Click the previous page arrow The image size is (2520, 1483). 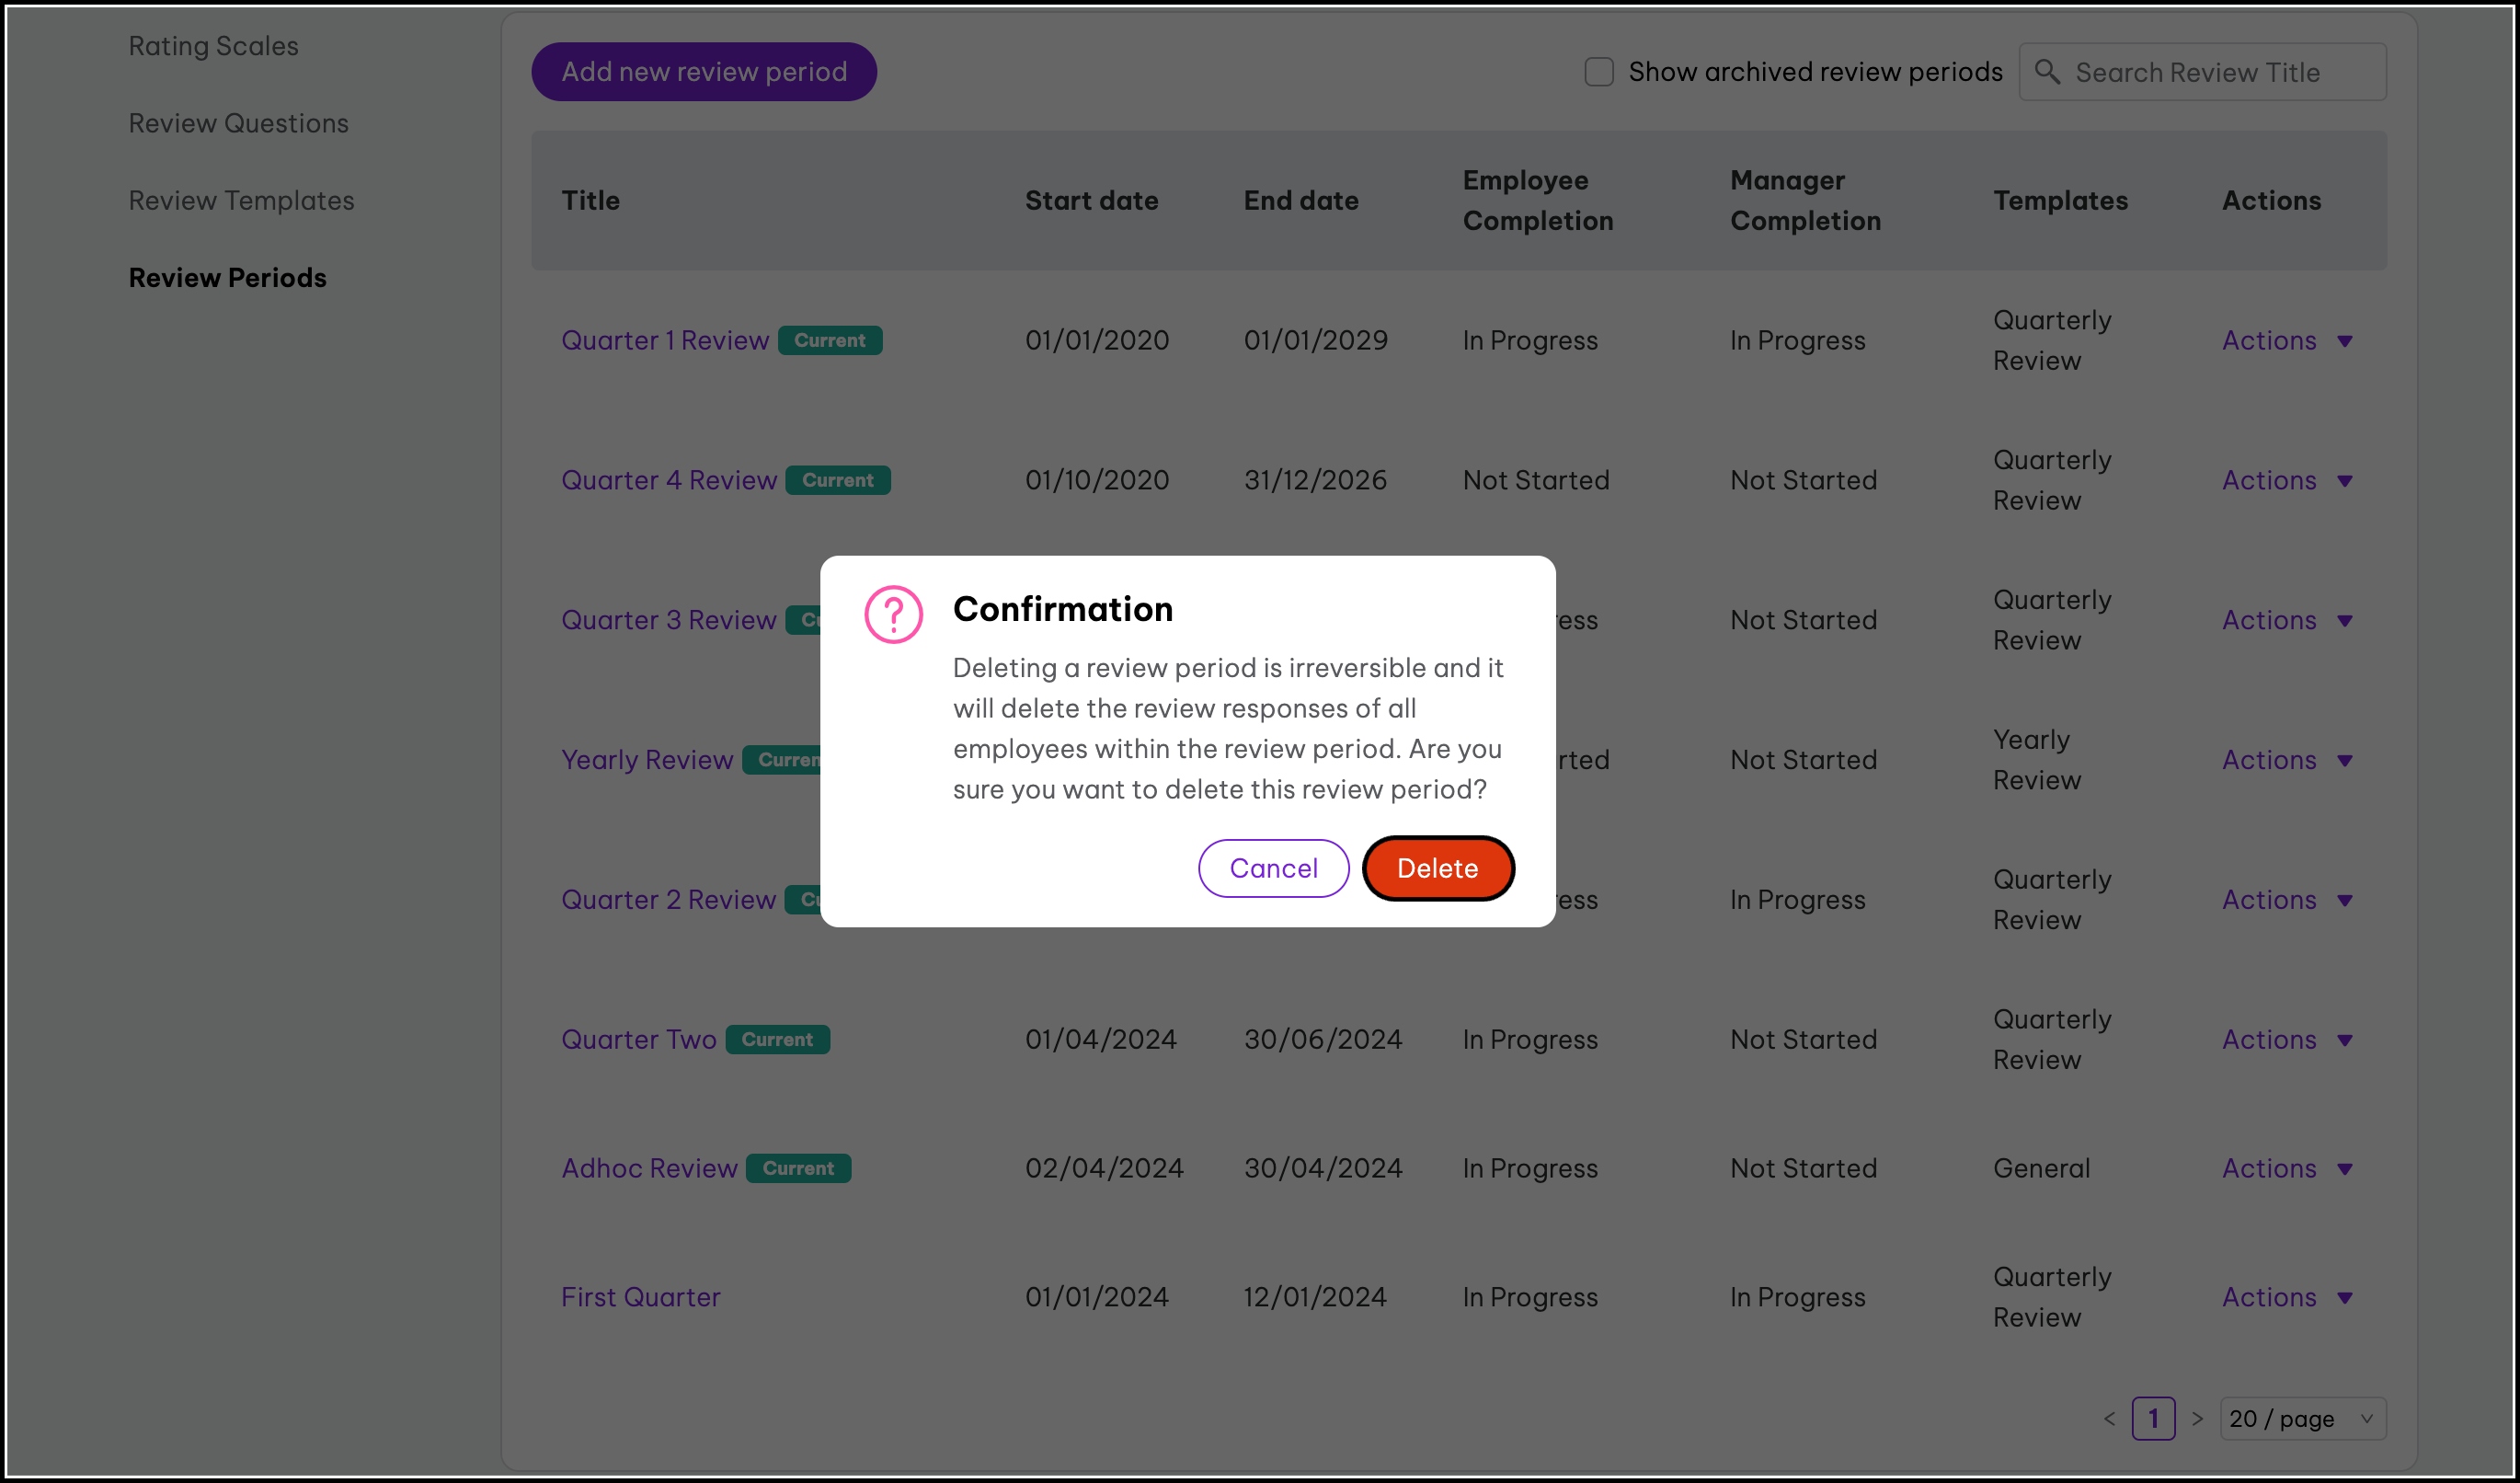2109,1418
